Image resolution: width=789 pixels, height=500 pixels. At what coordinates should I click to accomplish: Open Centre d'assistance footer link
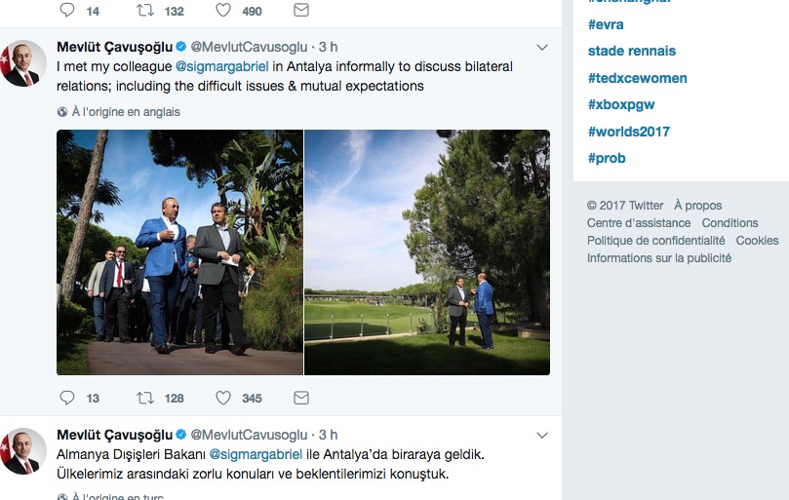pos(639,223)
